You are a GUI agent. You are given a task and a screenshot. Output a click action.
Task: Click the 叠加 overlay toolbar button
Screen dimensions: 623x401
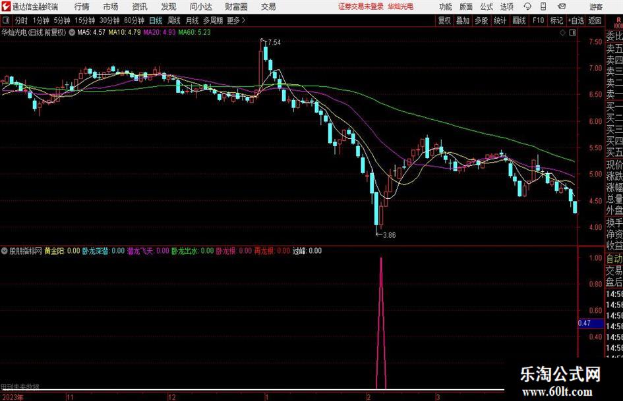tap(463, 20)
